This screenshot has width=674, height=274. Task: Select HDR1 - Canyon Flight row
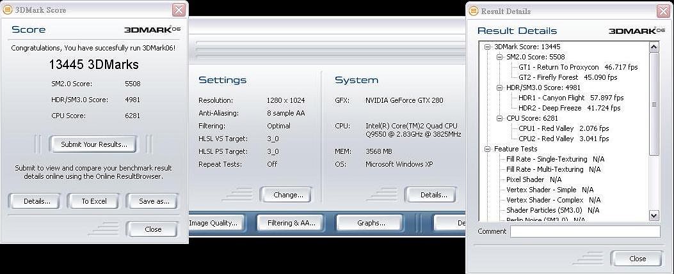571,98
